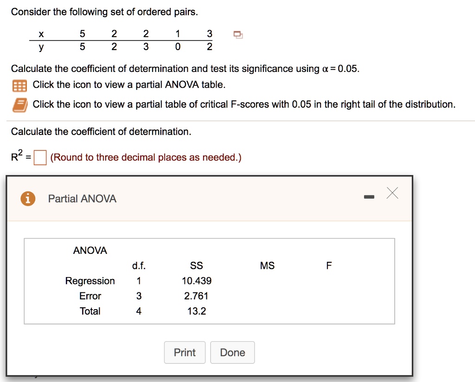Viewport: 475px width, 382px height.
Task: Select the orange textbook icon for F-scores
Action: (x=20, y=104)
